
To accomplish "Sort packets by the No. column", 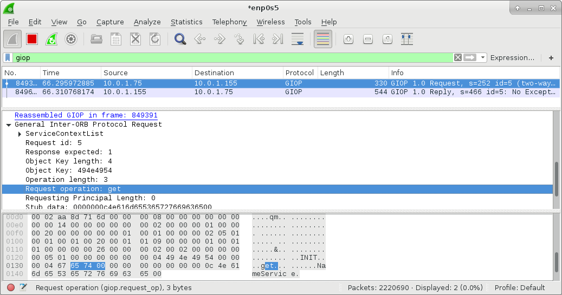I will 21,73.
